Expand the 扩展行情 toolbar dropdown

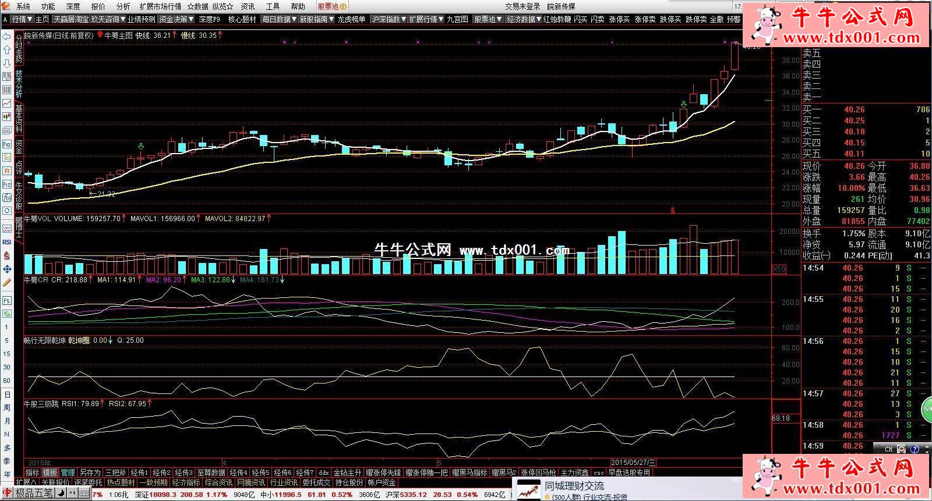pos(426,19)
